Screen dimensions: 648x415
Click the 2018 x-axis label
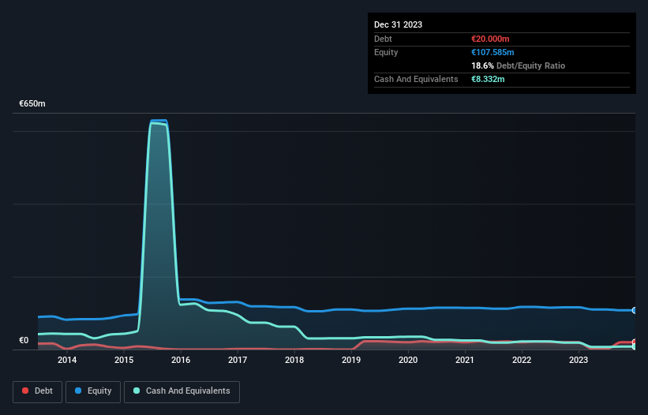click(294, 360)
